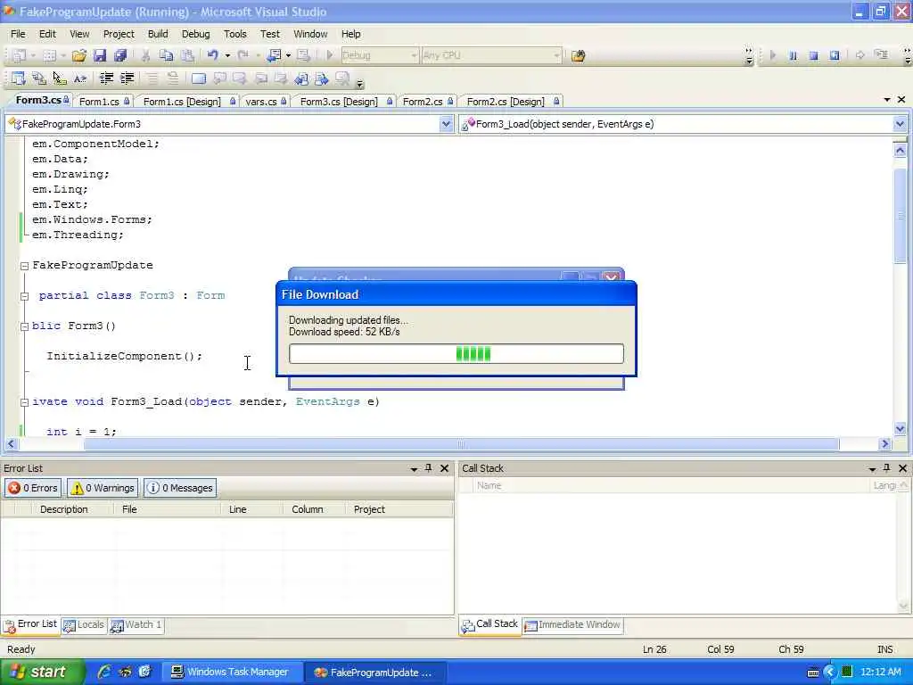Click the Restart debugging icon
The width and height of the screenshot is (913, 685).
[835, 55]
